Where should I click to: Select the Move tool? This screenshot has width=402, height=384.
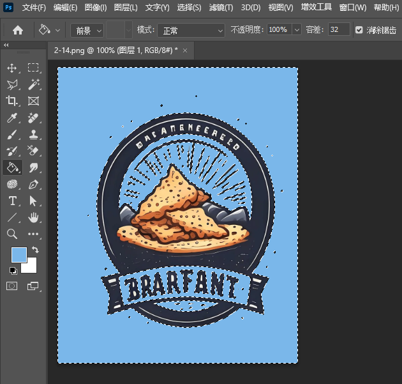(12, 68)
